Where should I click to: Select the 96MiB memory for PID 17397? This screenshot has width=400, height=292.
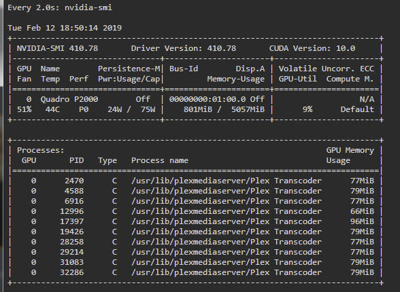click(x=362, y=221)
